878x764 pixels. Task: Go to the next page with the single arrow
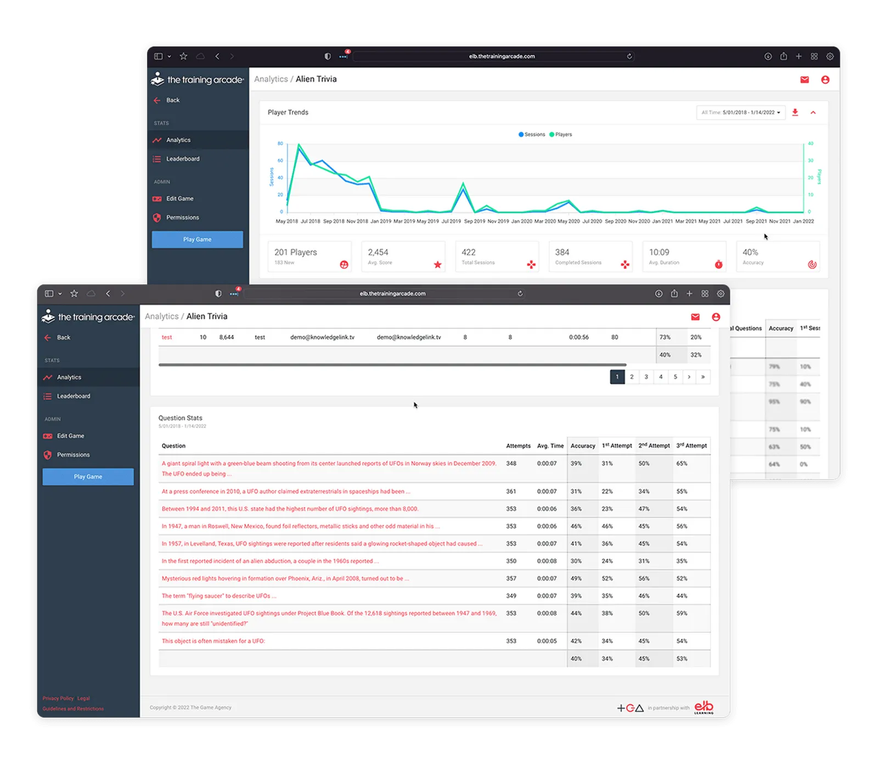pos(689,377)
